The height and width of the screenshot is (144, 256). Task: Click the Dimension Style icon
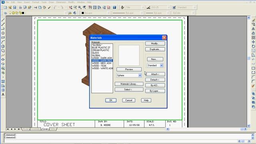coord(148,7)
